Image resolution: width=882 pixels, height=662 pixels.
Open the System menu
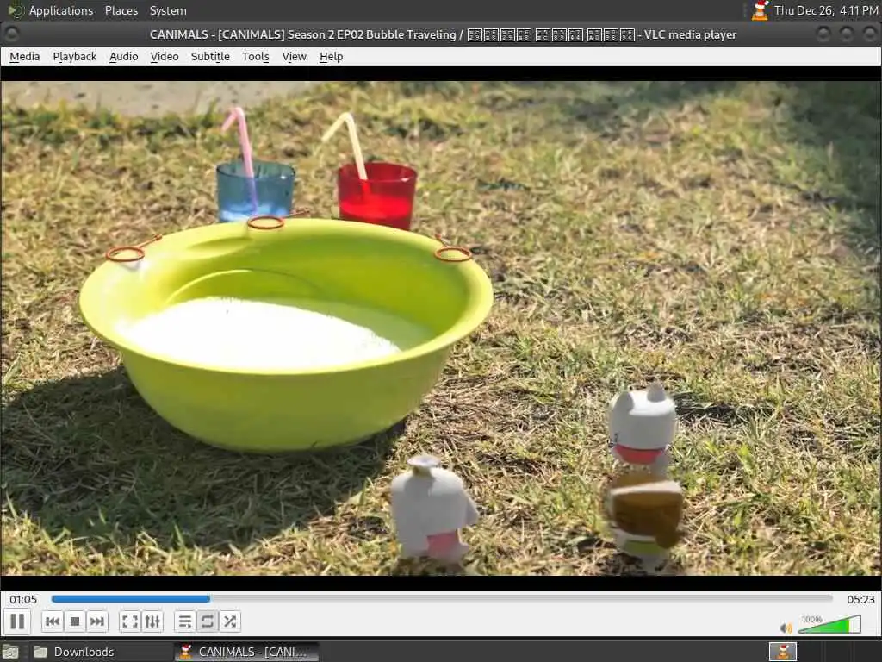click(x=168, y=10)
